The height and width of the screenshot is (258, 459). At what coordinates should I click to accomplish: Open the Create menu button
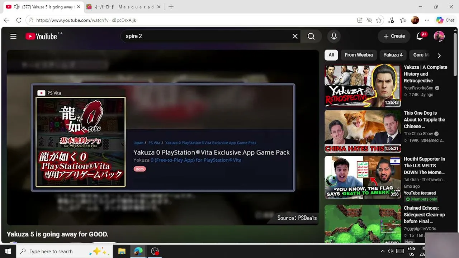tap(394, 36)
